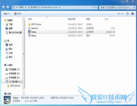Open Help with the question mark icon
The width and height of the screenshot is (137, 106).
pos(133,14)
